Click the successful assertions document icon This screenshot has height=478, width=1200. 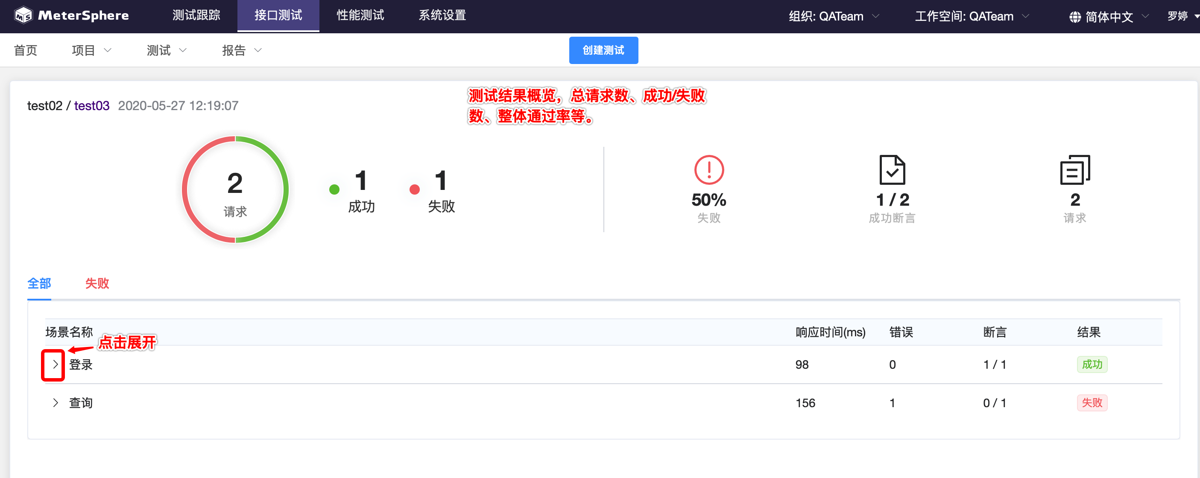892,170
